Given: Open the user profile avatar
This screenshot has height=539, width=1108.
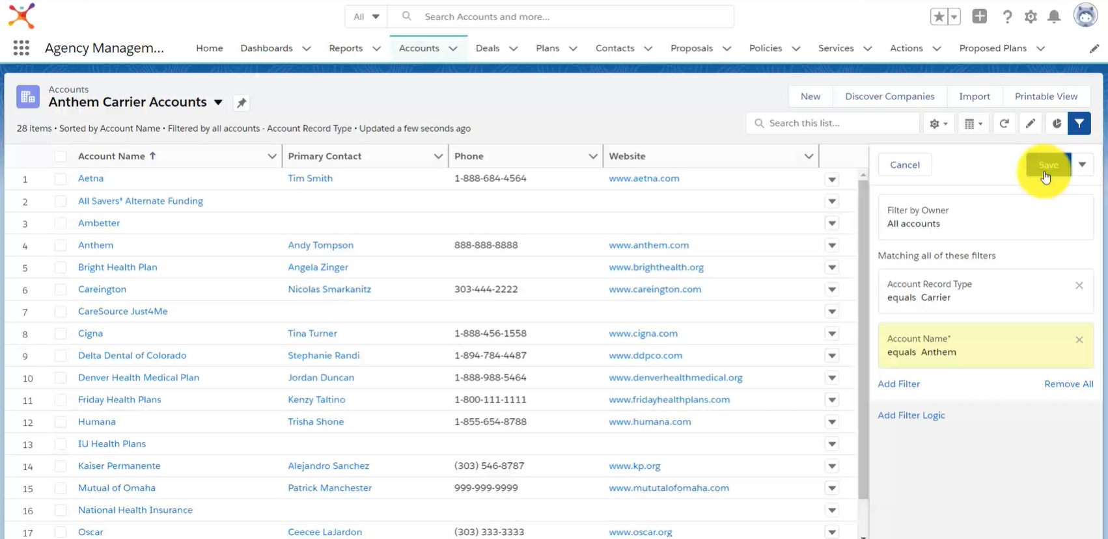Looking at the screenshot, I should coord(1085,16).
